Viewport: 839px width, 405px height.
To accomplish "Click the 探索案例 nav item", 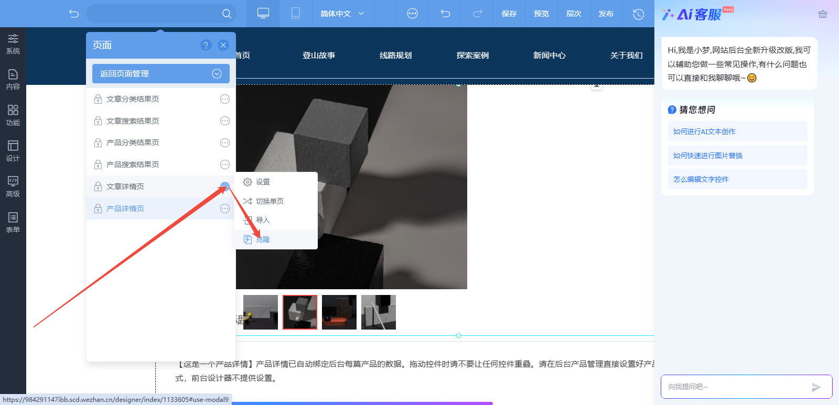I will click(x=472, y=56).
